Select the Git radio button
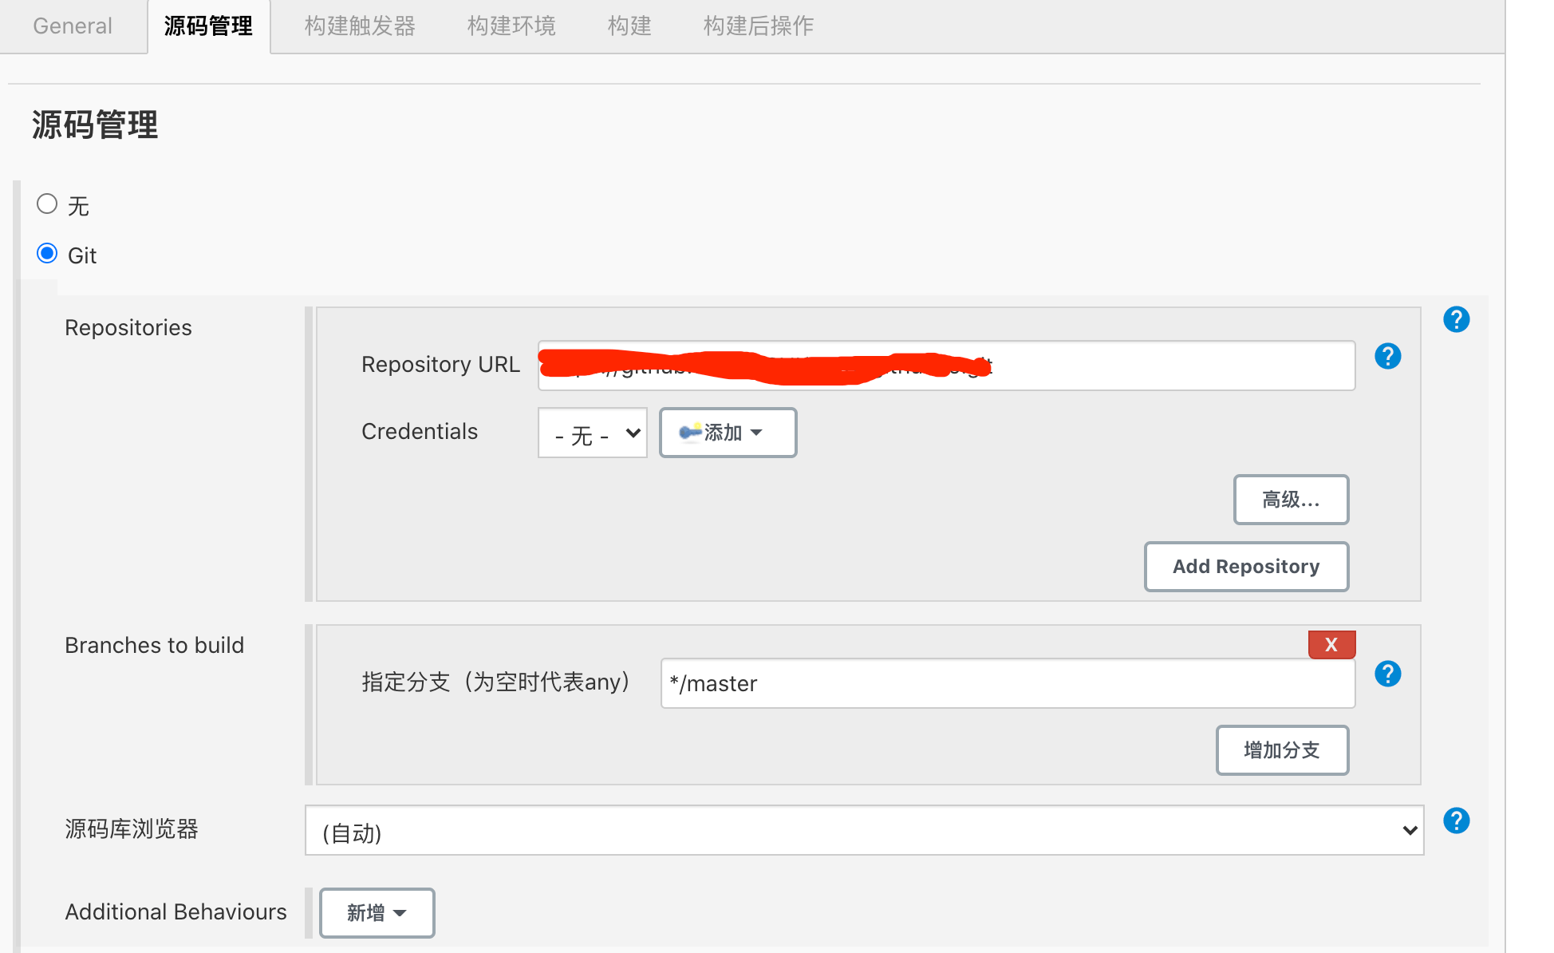This screenshot has height=953, width=1554. coord(47,254)
